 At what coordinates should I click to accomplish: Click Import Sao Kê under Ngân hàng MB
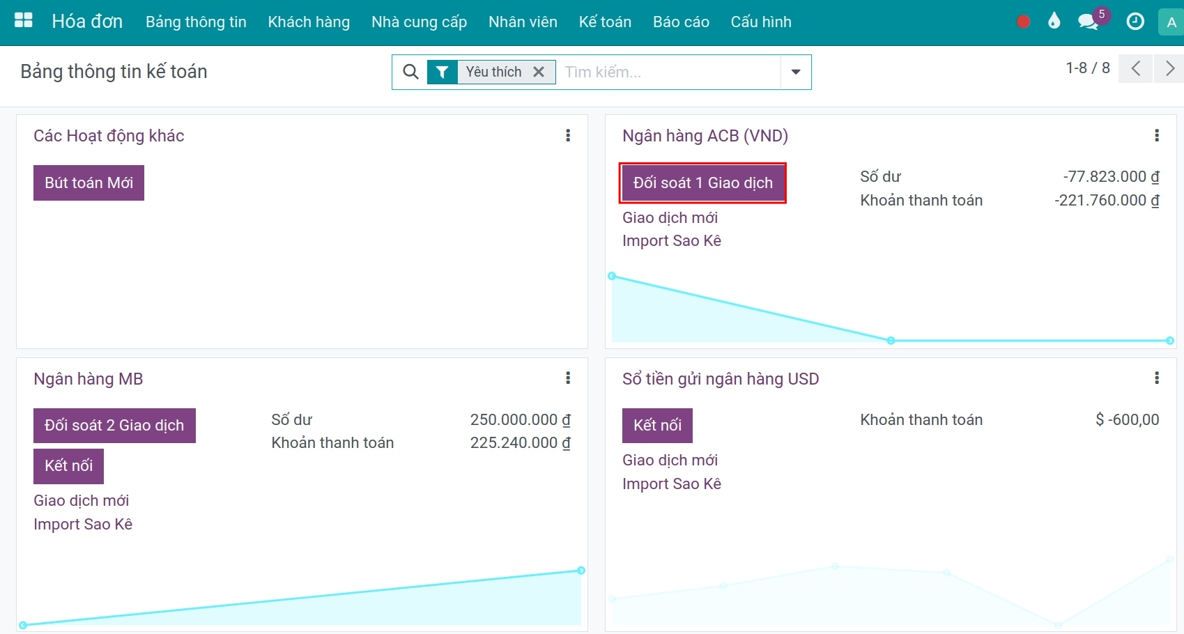(x=83, y=525)
